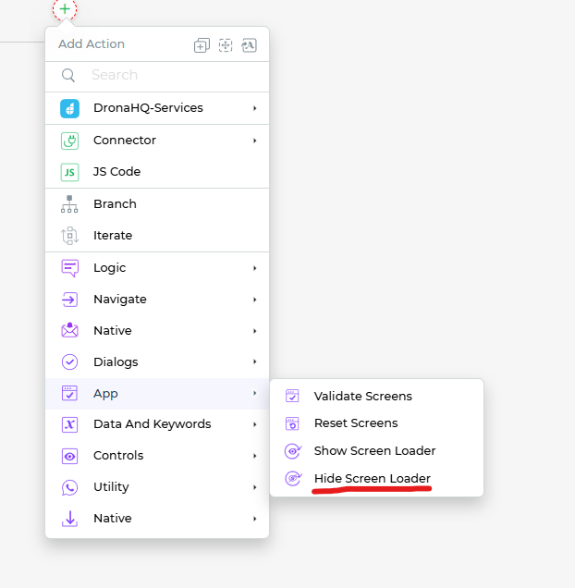Focus the Search actions field
Screen dimensions: 575x588
click(157, 75)
